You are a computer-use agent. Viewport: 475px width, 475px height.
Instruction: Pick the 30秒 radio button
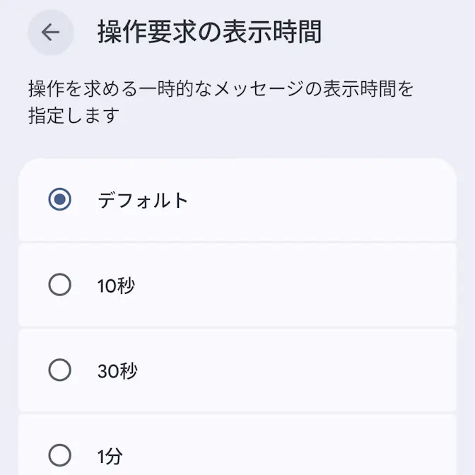point(60,370)
